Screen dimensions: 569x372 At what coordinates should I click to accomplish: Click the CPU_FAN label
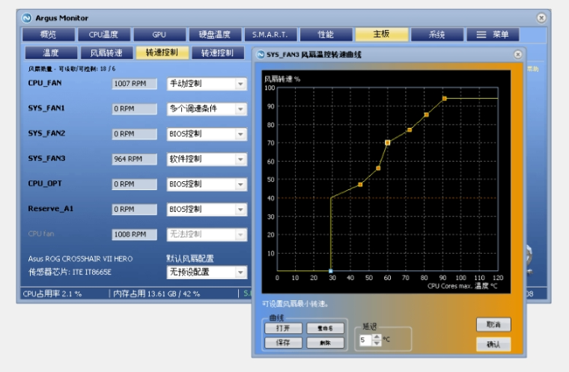[x=45, y=83]
